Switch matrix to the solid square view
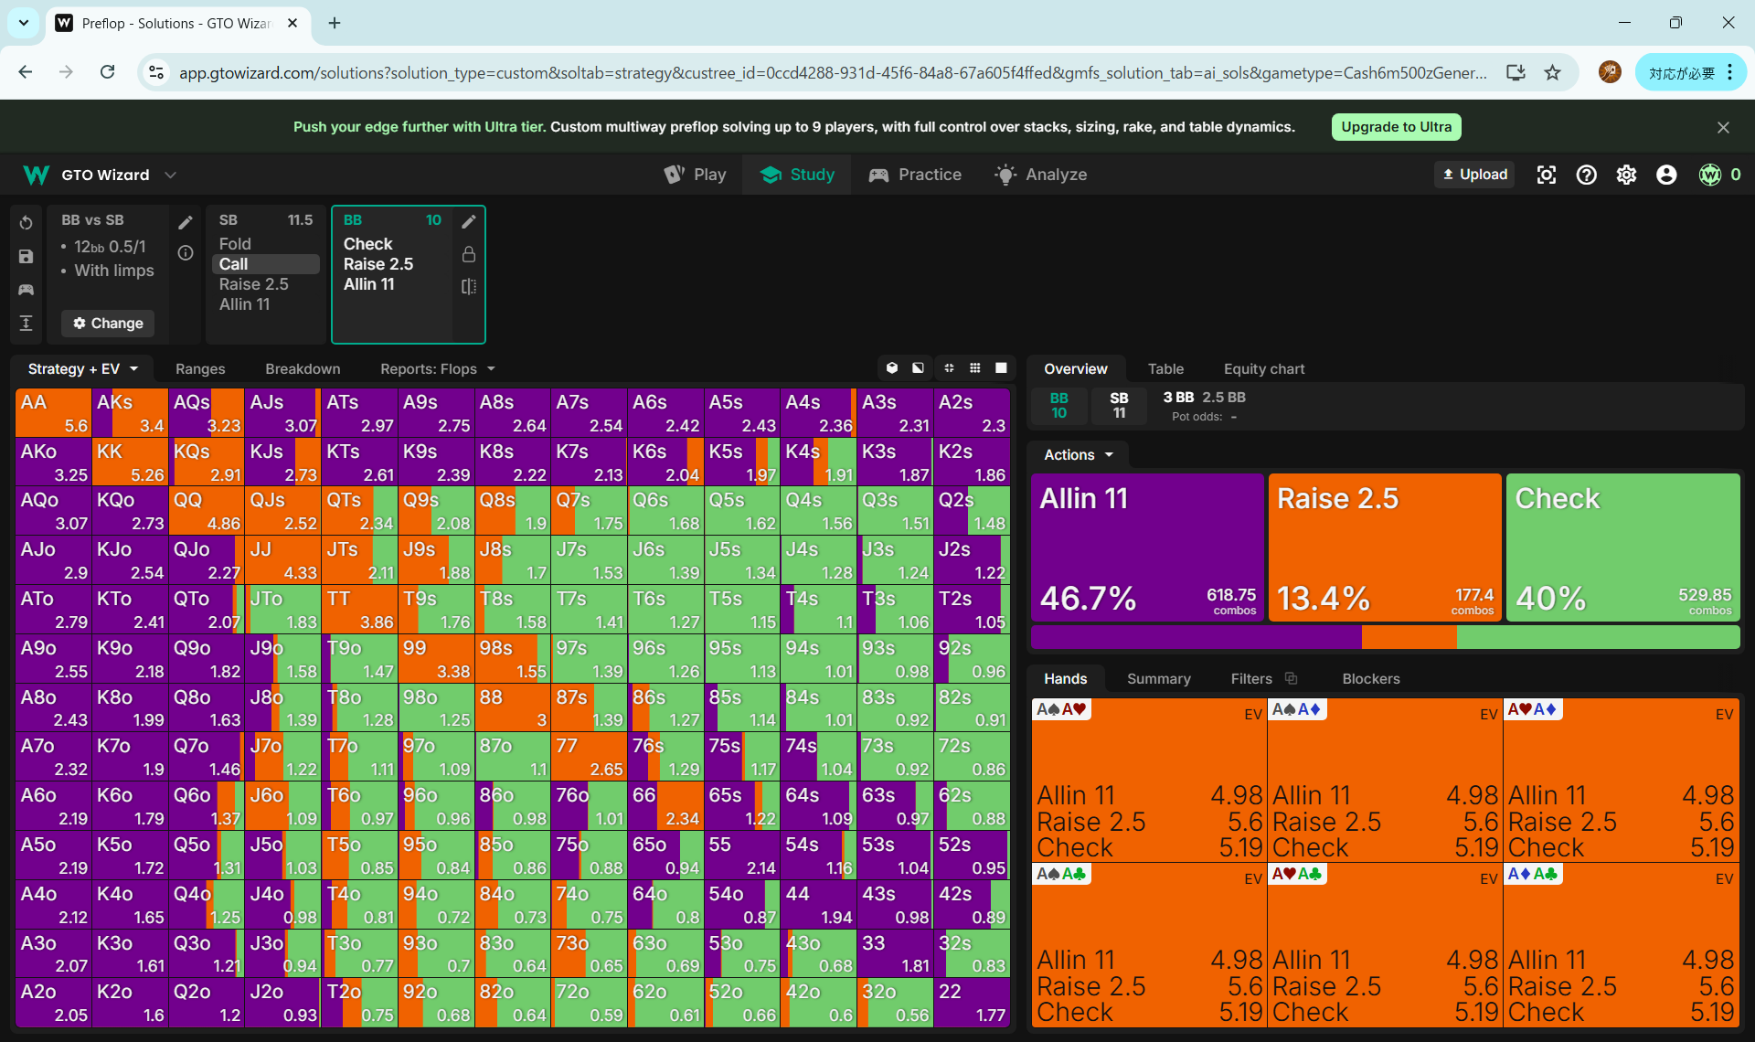 (x=1001, y=368)
